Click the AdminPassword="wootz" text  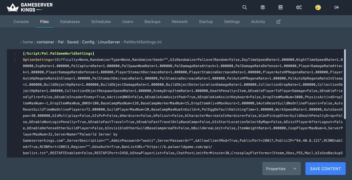point(132,140)
